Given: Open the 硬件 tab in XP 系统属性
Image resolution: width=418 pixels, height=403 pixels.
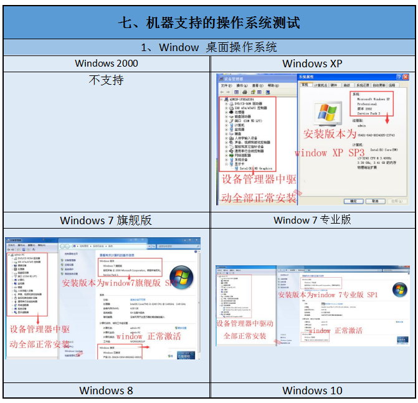Looking at the screenshot, I should [334, 85].
